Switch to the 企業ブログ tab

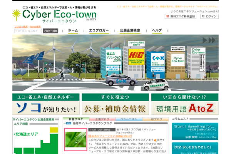[102, 119]
